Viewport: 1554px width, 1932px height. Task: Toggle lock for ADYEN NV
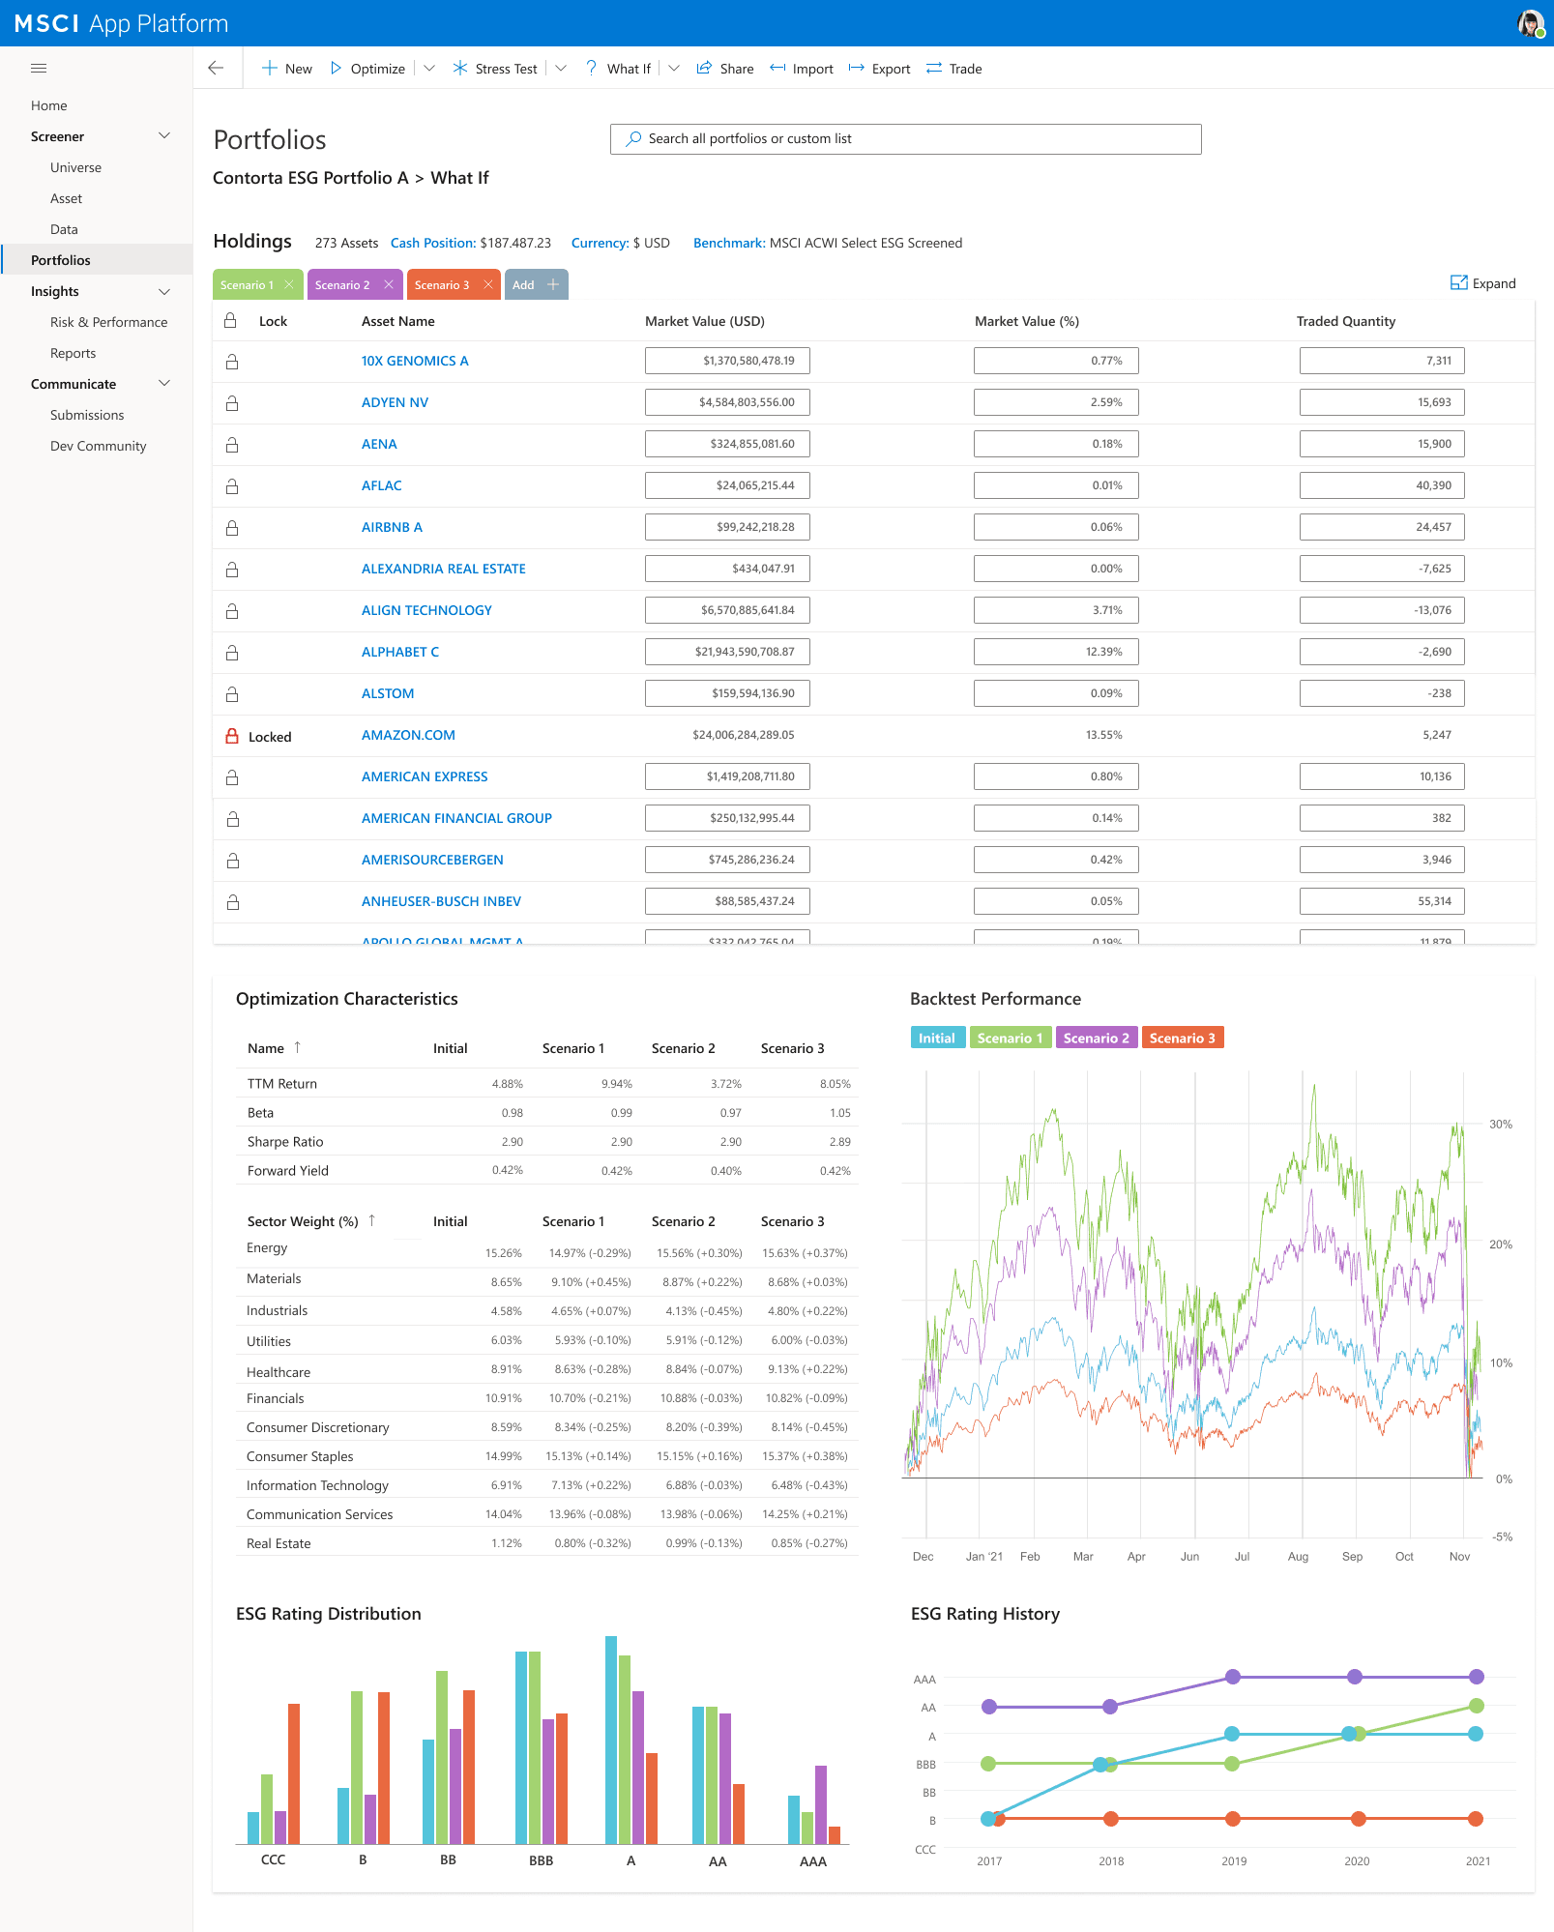coord(232,403)
